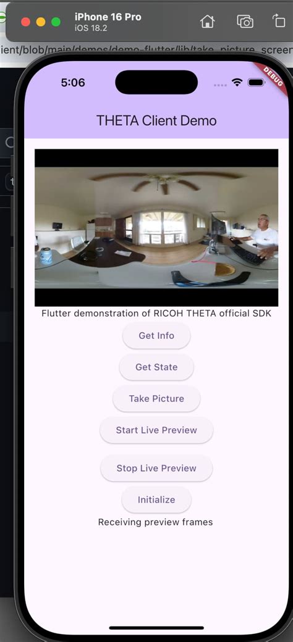Tap the 360 live preview image

[x=156, y=228]
